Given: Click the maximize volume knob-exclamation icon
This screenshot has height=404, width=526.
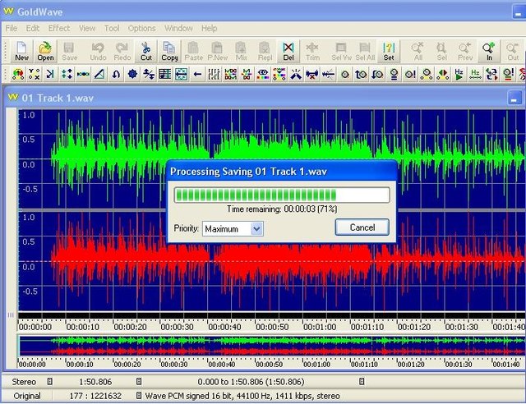Looking at the screenshot, I should pos(410,74).
